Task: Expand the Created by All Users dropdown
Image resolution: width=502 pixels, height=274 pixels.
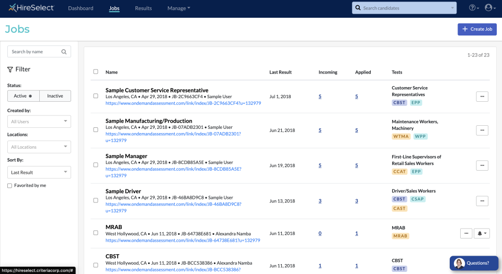Action: (x=39, y=122)
